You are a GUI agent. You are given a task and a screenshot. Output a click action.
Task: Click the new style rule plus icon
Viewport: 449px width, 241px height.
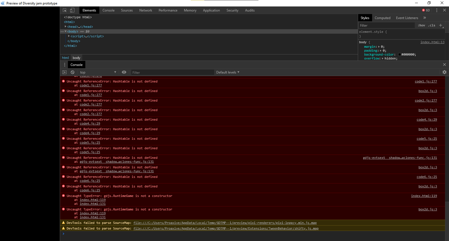[441, 25]
